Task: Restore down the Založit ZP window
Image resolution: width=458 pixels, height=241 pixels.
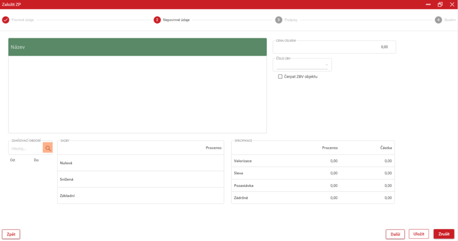Action: tap(440, 4)
